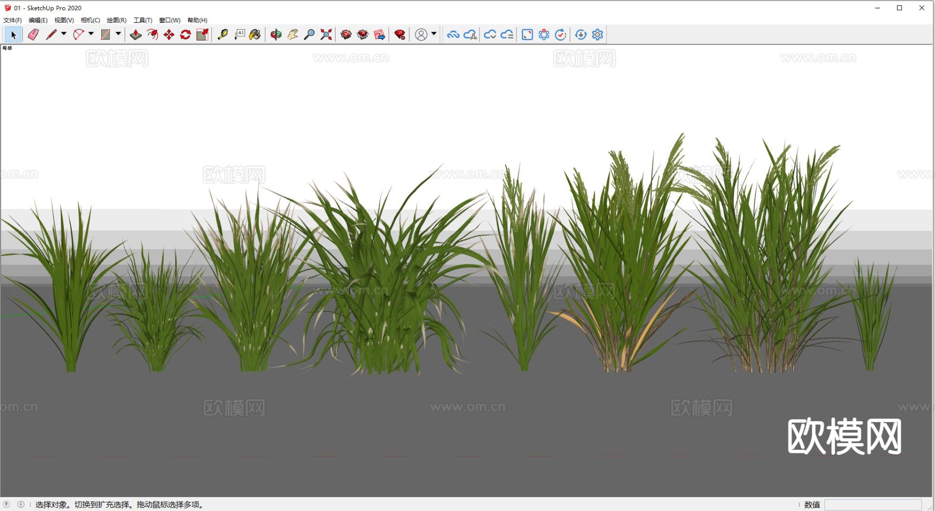The image size is (935, 511).
Task: Open the 窗口(W) menu
Action: click(169, 20)
